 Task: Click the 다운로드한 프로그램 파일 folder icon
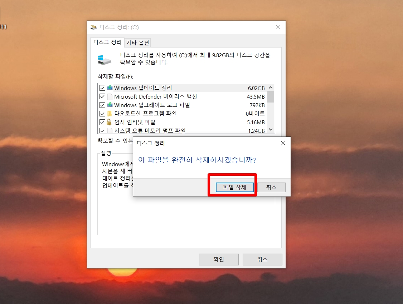click(110, 114)
